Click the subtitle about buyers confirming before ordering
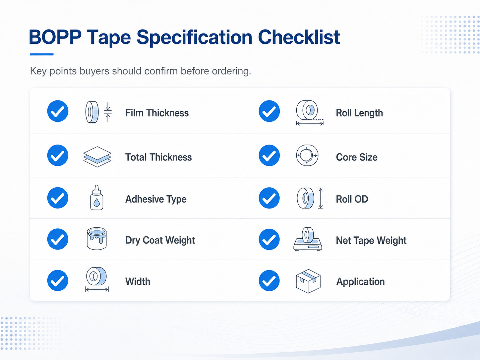 coord(141,71)
